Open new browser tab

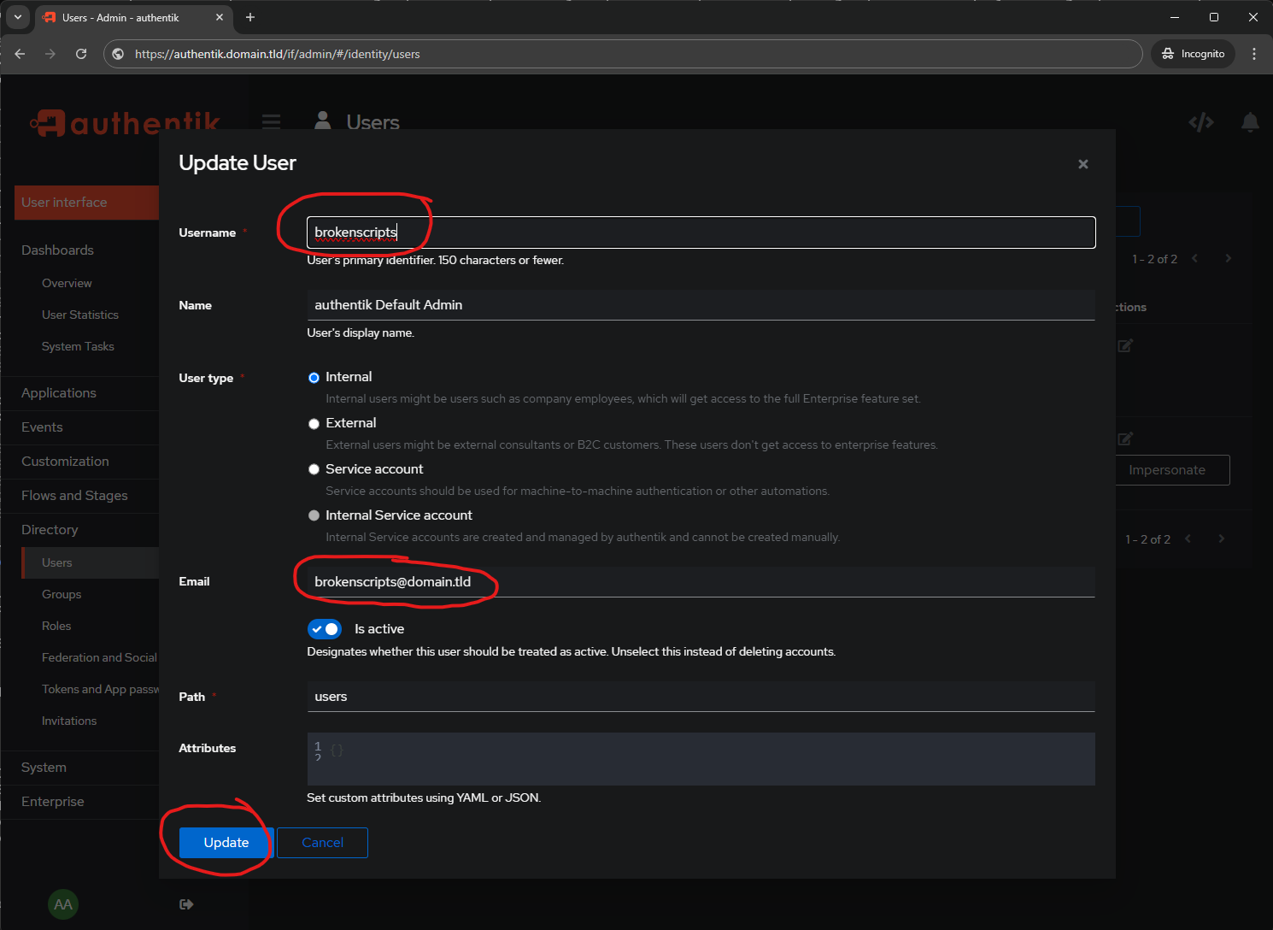(250, 17)
